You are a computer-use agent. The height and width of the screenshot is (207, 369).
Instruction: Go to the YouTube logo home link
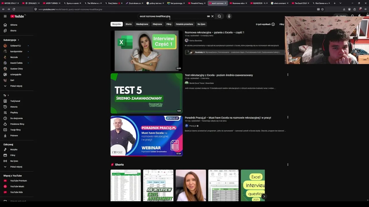click(18, 16)
